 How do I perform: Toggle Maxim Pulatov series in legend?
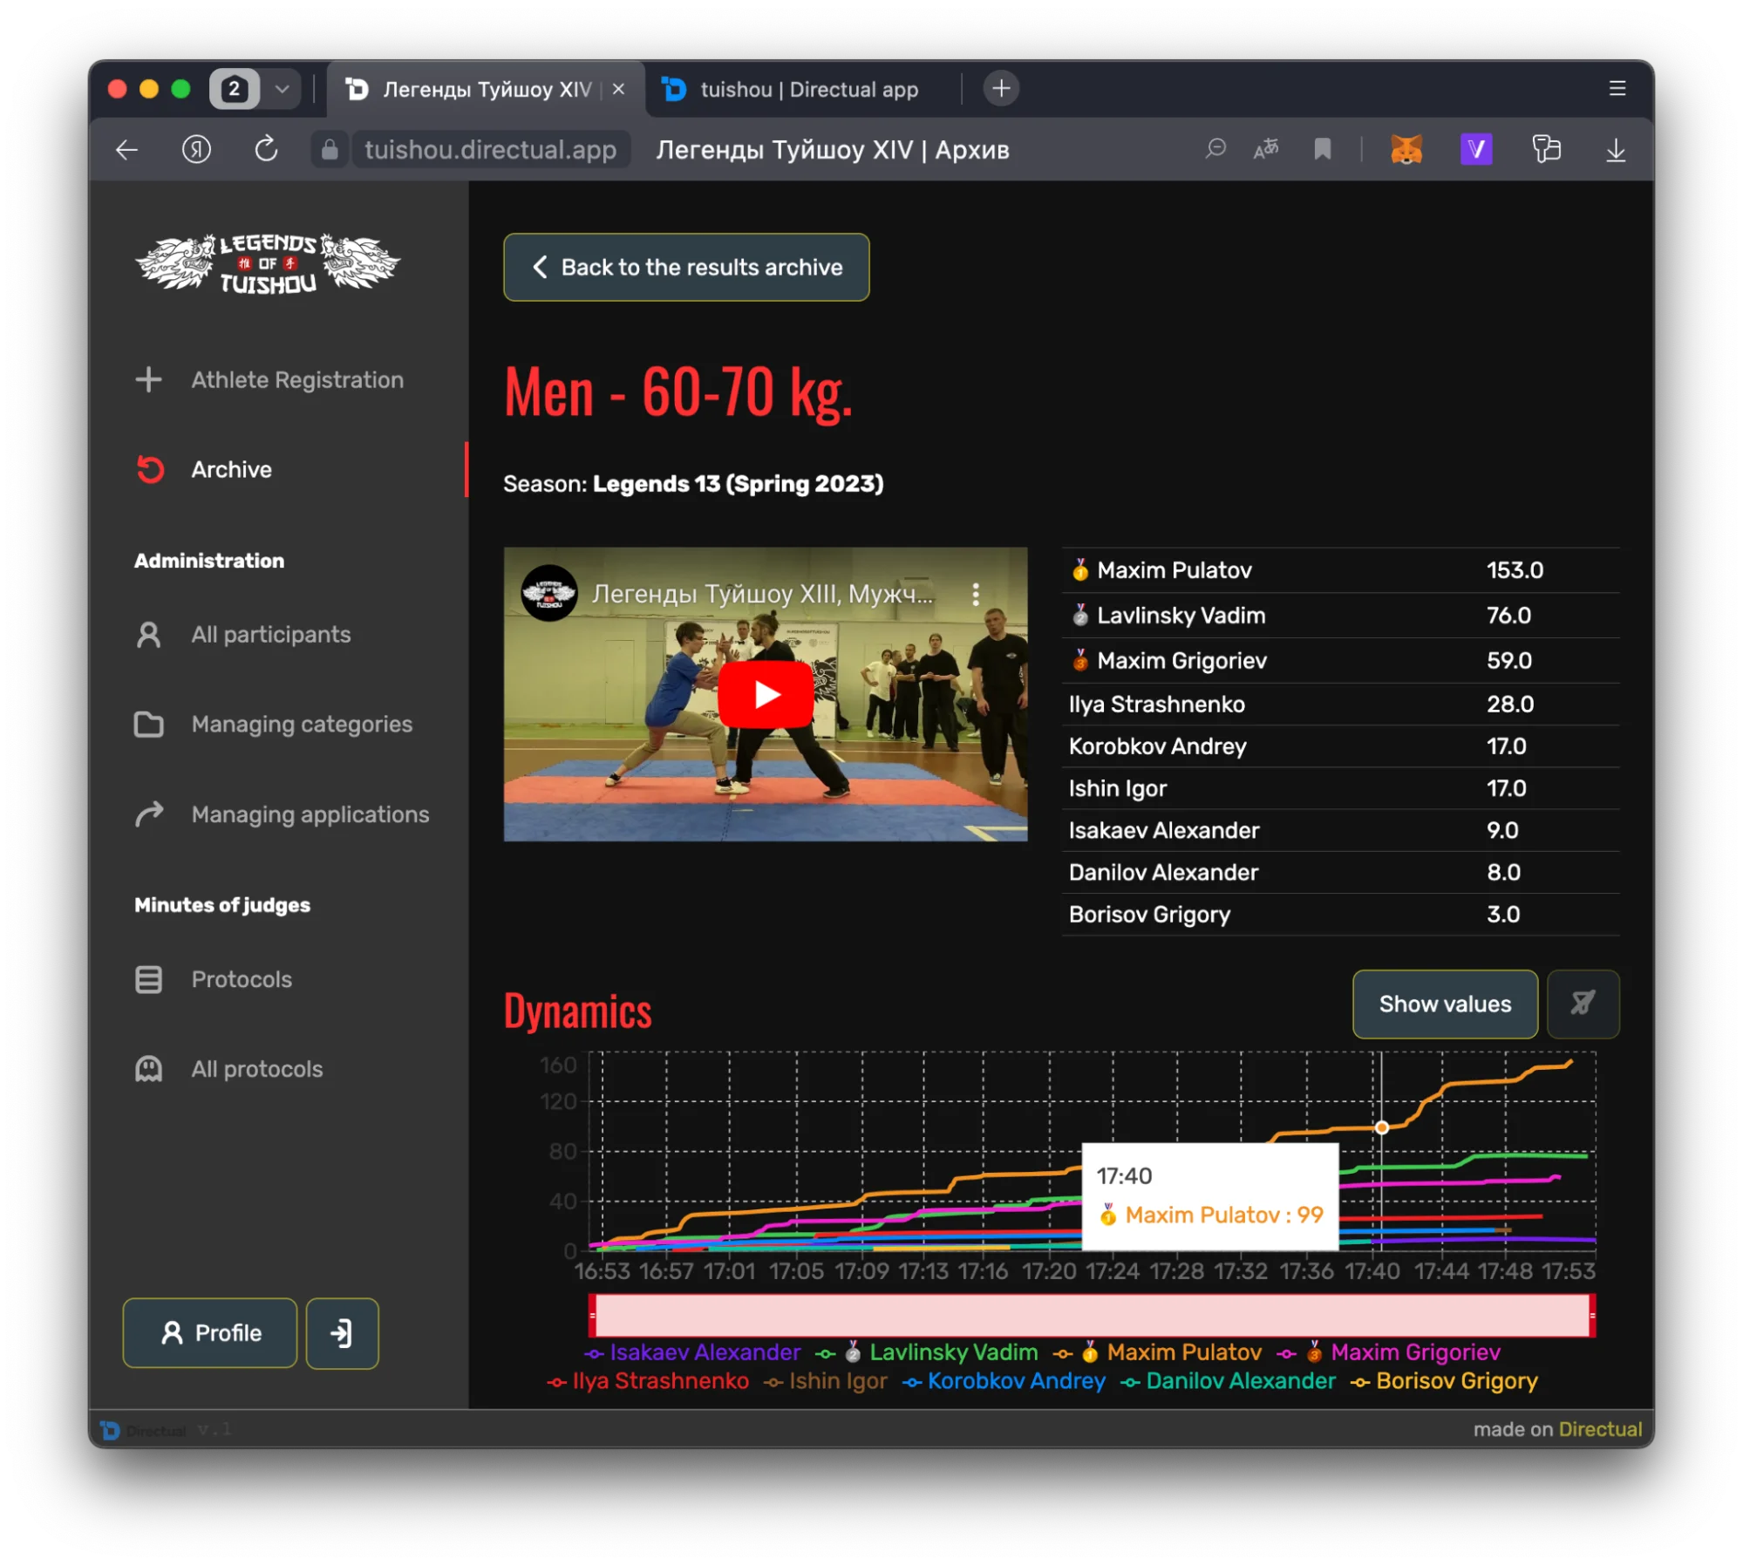1183,1352
